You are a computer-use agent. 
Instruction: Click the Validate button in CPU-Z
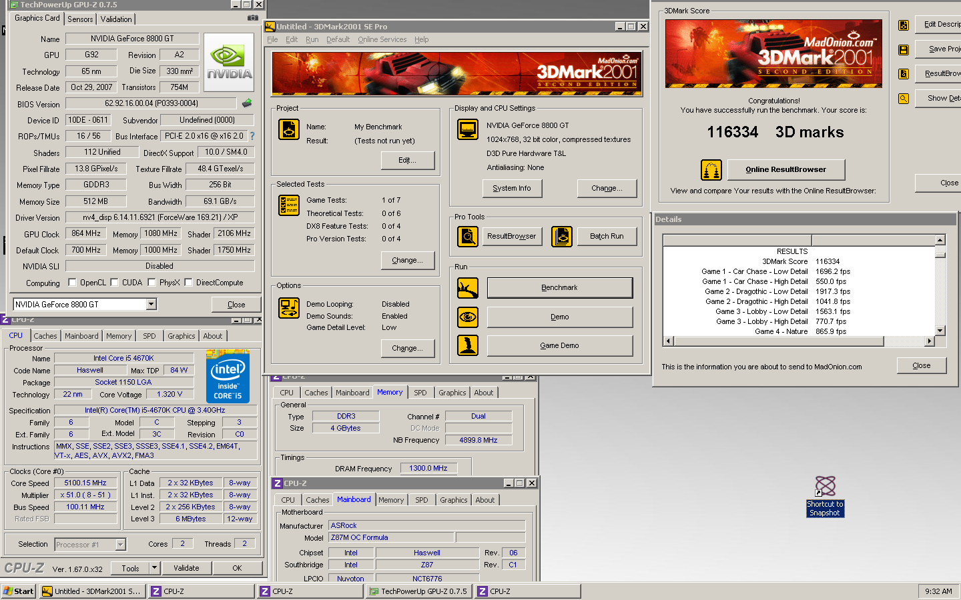[x=186, y=568]
